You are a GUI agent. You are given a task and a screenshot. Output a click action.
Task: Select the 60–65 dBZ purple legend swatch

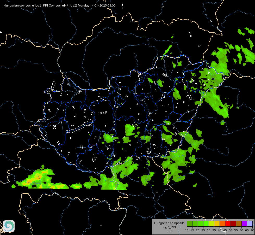click(x=244, y=224)
